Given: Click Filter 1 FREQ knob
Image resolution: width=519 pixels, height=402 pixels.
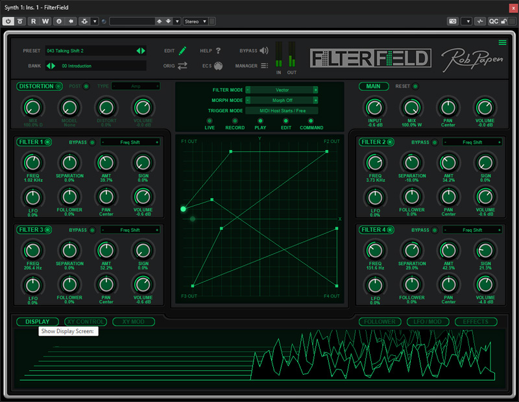Looking at the screenshot, I should pyautogui.click(x=33, y=162).
